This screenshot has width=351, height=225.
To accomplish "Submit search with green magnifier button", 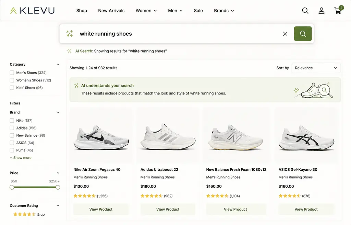I will 303,34.
